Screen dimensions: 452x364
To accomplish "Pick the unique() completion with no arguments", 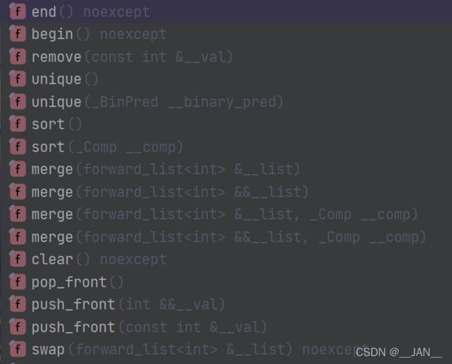I will coord(226,79).
